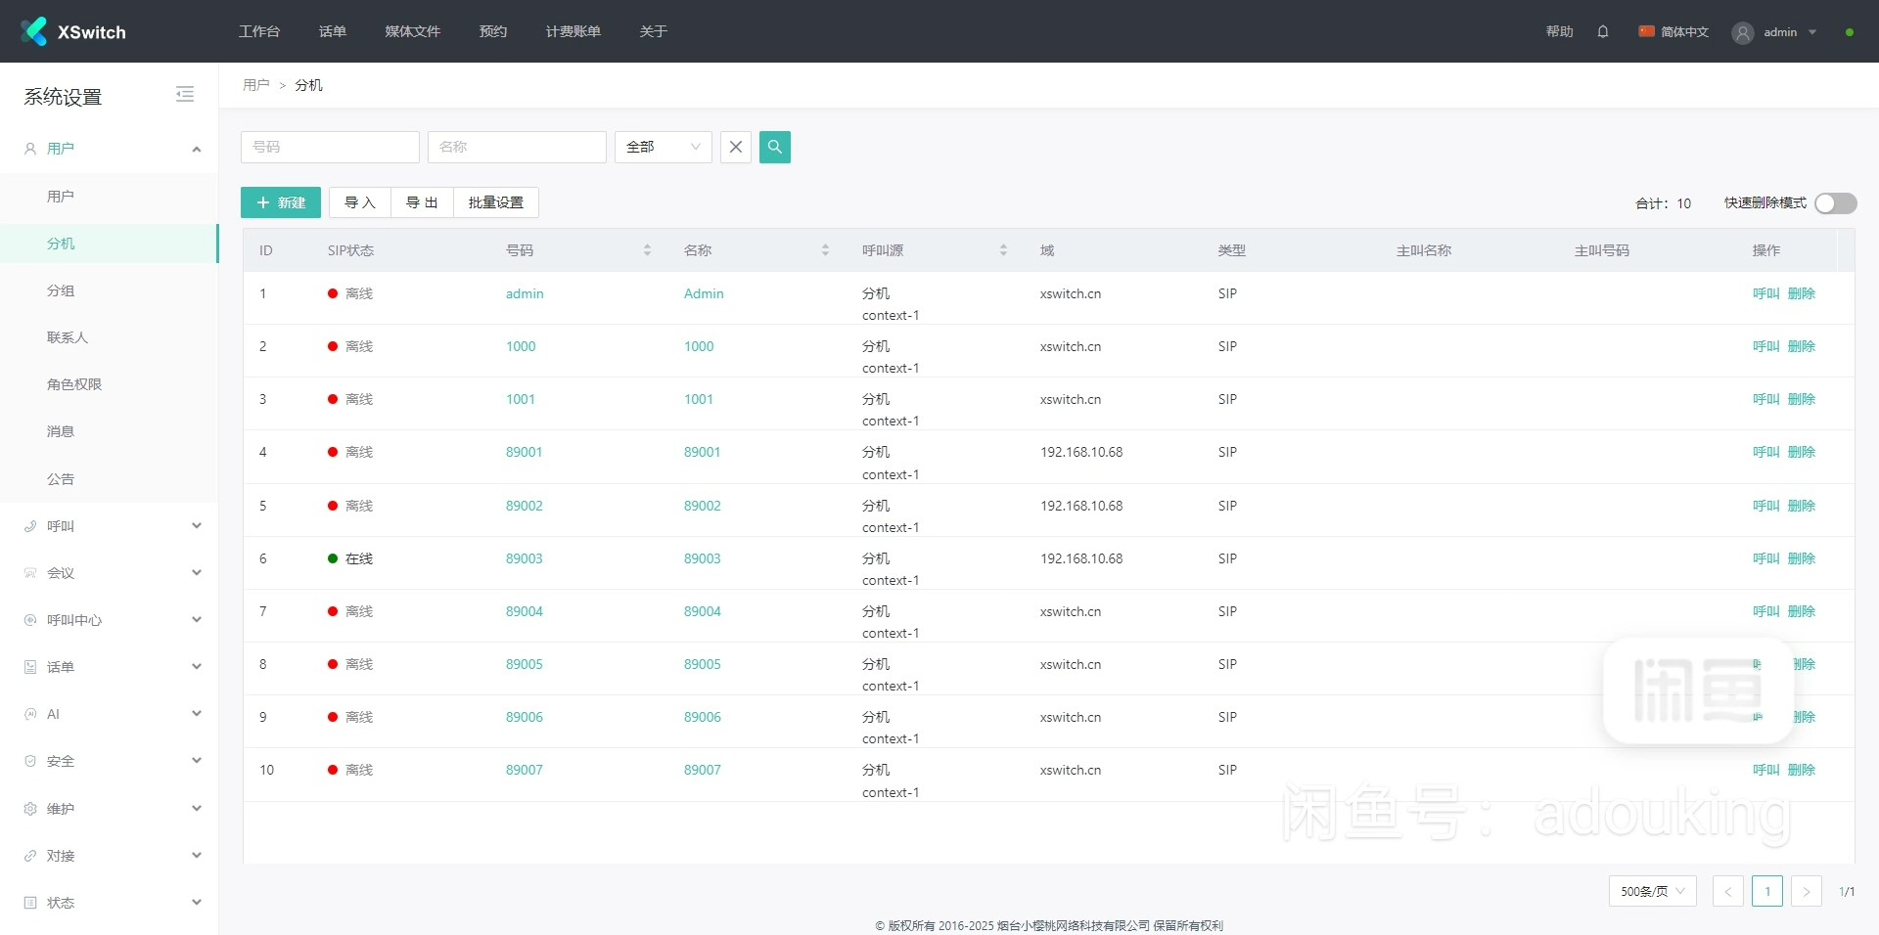Collapse the sidebar using the menu fold icon
This screenshot has height=935, width=1879.
pyautogui.click(x=185, y=95)
